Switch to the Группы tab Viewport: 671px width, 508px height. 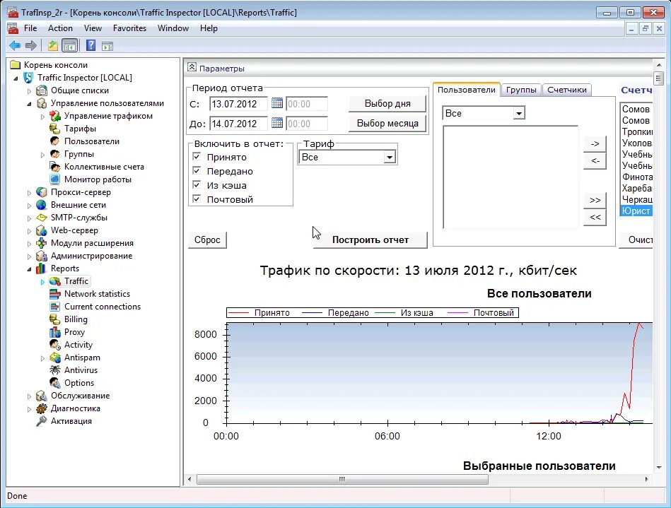click(x=522, y=89)
